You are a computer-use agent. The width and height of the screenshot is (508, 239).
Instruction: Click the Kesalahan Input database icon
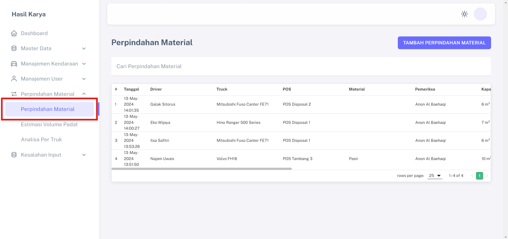14,155
